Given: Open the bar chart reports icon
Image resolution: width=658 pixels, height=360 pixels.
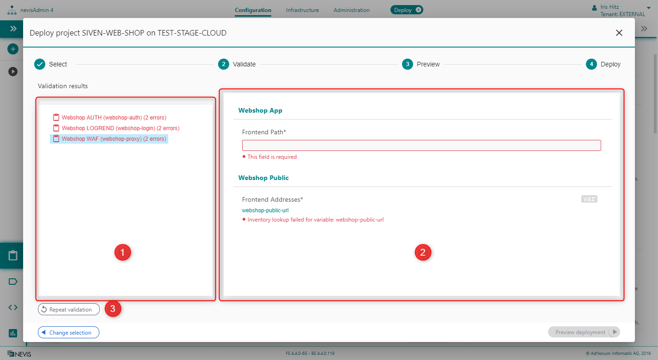Looking at the screenshot, I should point(12,333).
